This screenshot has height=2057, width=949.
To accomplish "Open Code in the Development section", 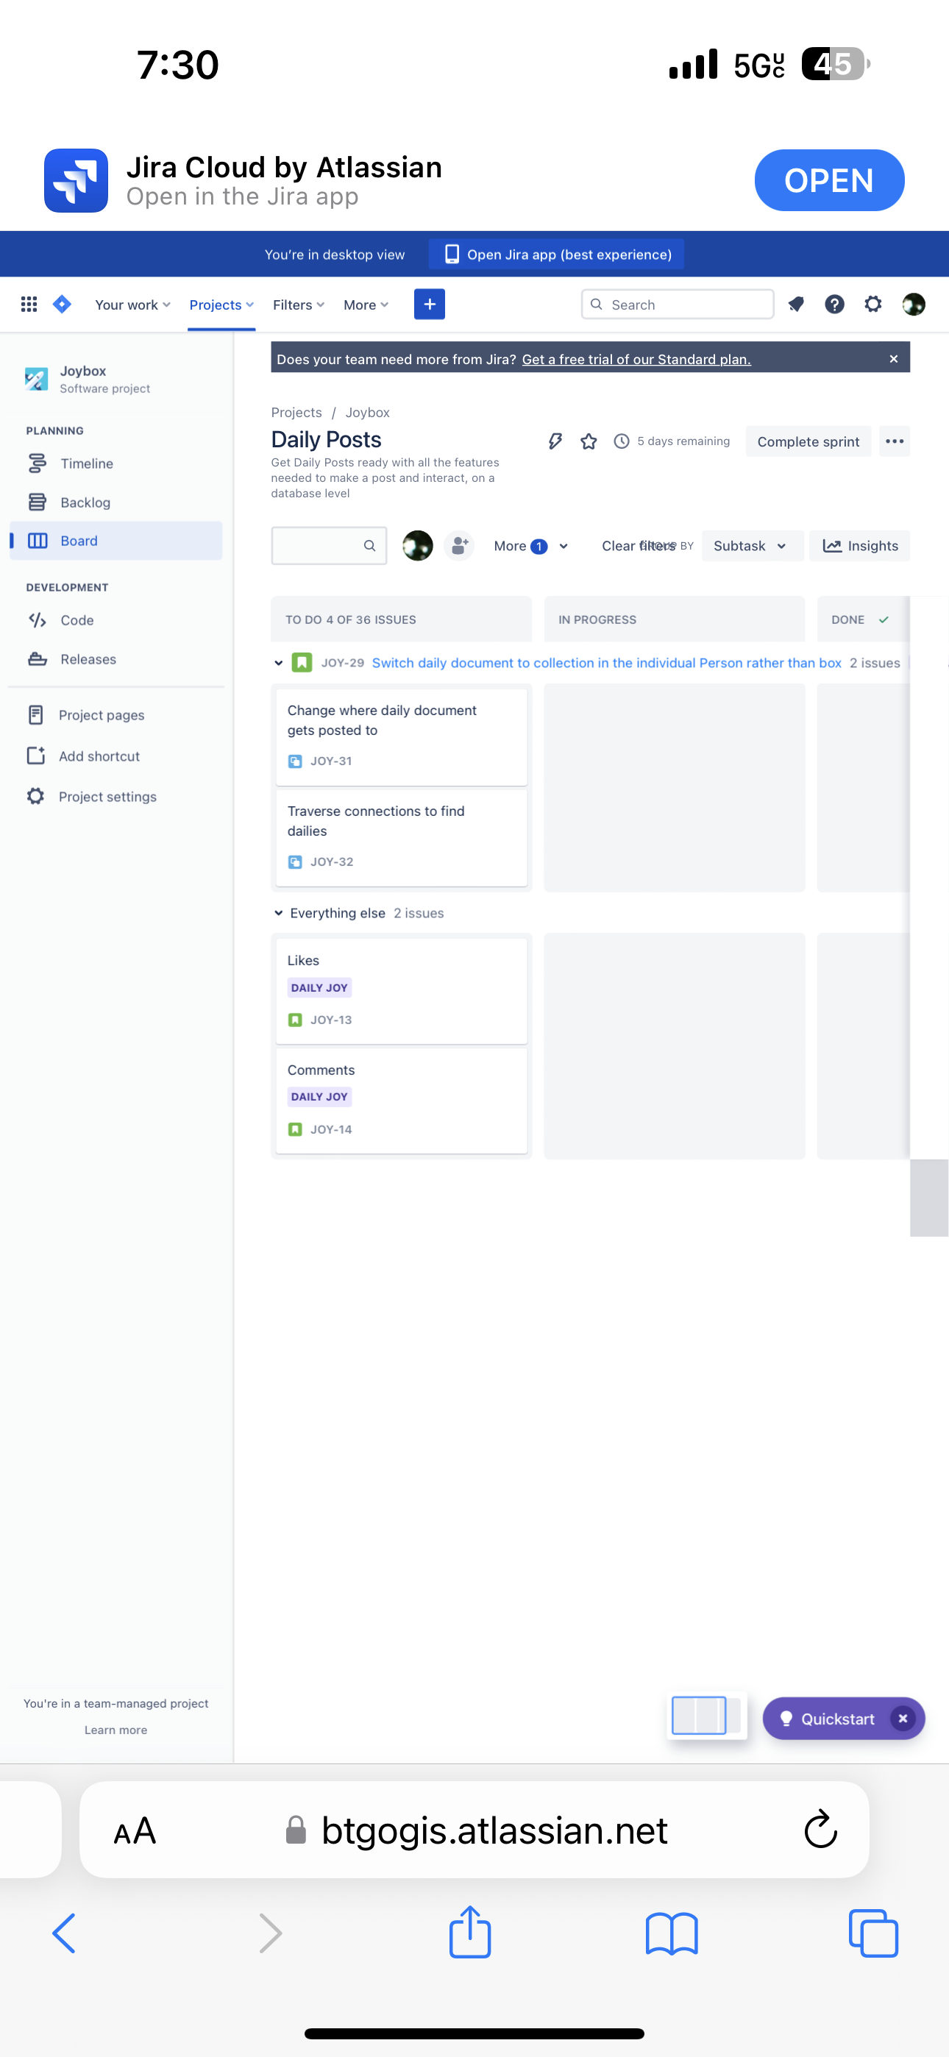I will [x=115, y=619].
